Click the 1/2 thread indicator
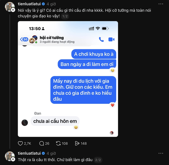The image size is (169, 165). 65,16
